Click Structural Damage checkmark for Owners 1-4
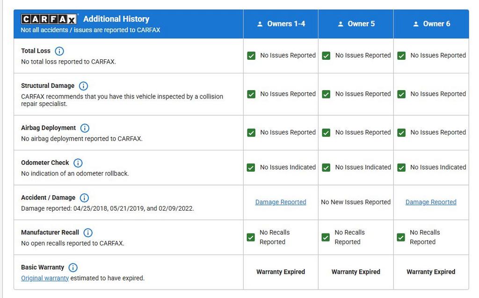This screenshot has width=479, height=298. pos(251,94)
